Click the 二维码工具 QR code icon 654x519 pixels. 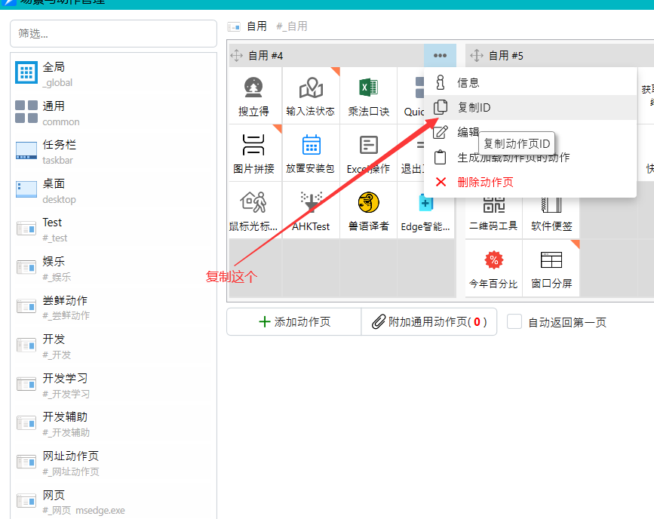tap(494, 204)
